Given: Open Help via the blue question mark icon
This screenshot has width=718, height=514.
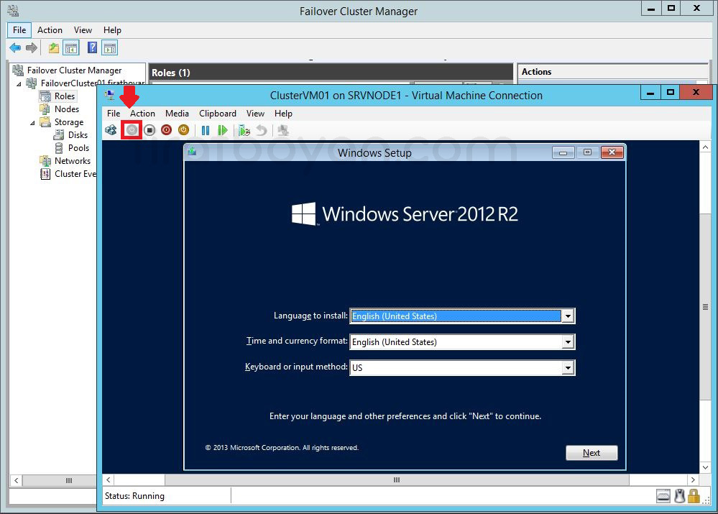Looking at the screenshot, I should pyautogui.click(x=92, y=47).
